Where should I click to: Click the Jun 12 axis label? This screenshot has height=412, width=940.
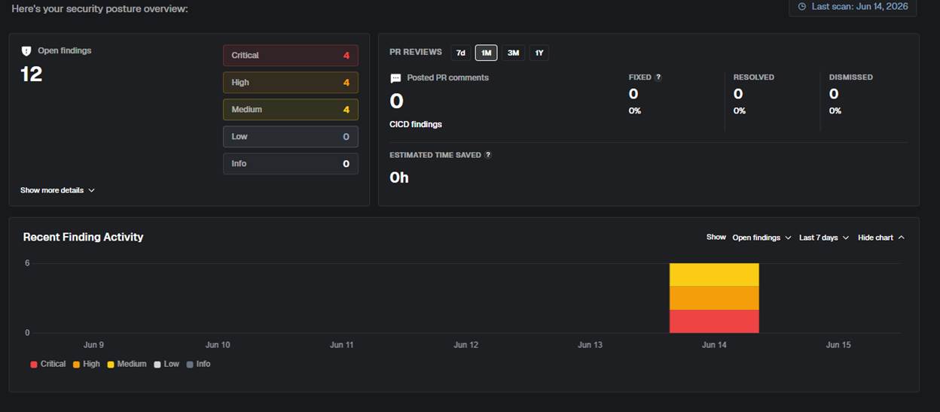pos(465,345)
